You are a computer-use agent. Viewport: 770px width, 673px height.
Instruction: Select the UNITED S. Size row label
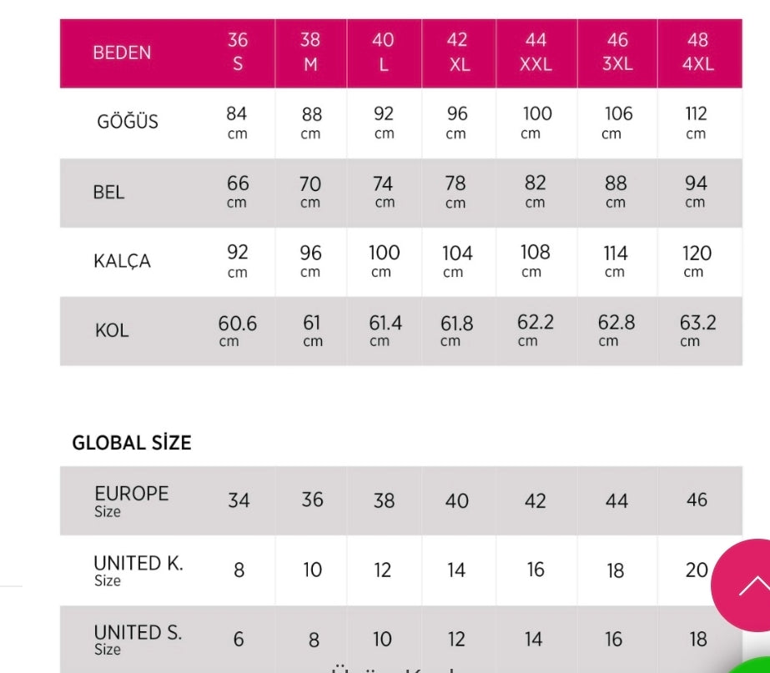tap(137, 640)
